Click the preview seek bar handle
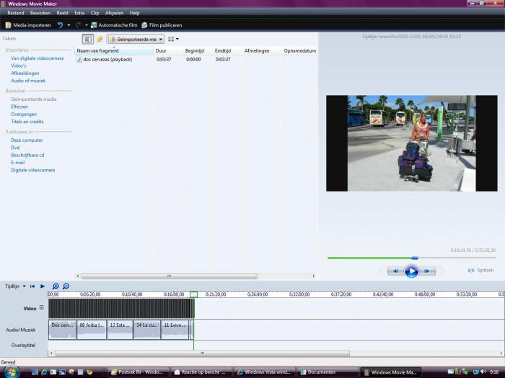The image size is (505, 378). pos(415,258)
